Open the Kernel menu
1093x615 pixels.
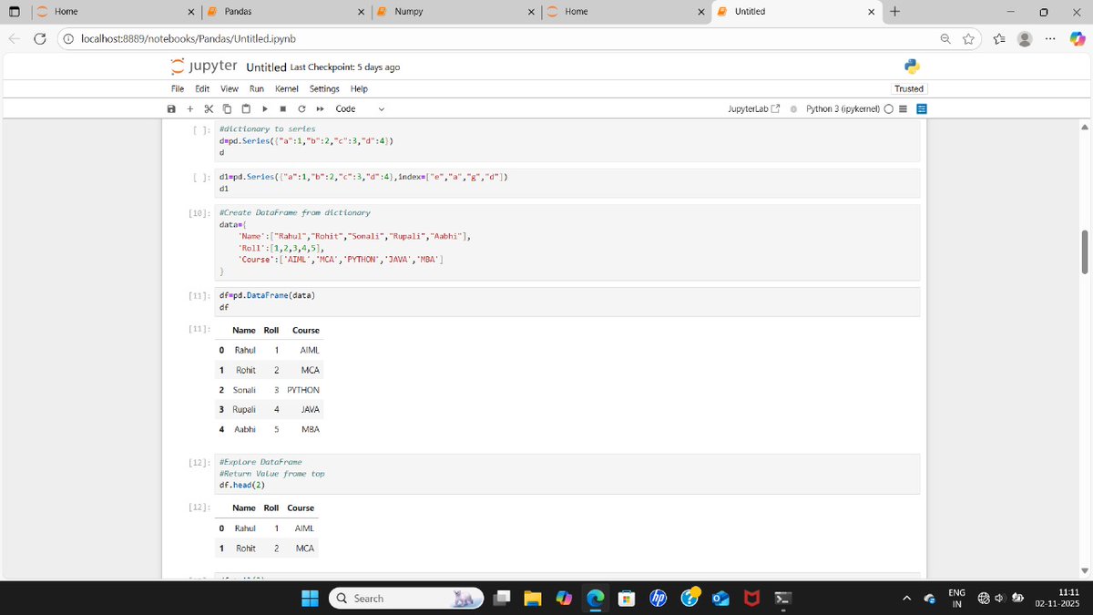pyautogui.click(x=286, y=88)
